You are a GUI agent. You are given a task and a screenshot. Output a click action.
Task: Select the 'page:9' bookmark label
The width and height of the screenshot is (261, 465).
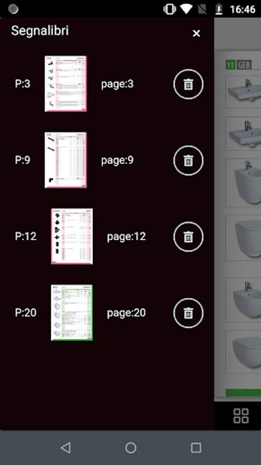[x=117, y=161]
